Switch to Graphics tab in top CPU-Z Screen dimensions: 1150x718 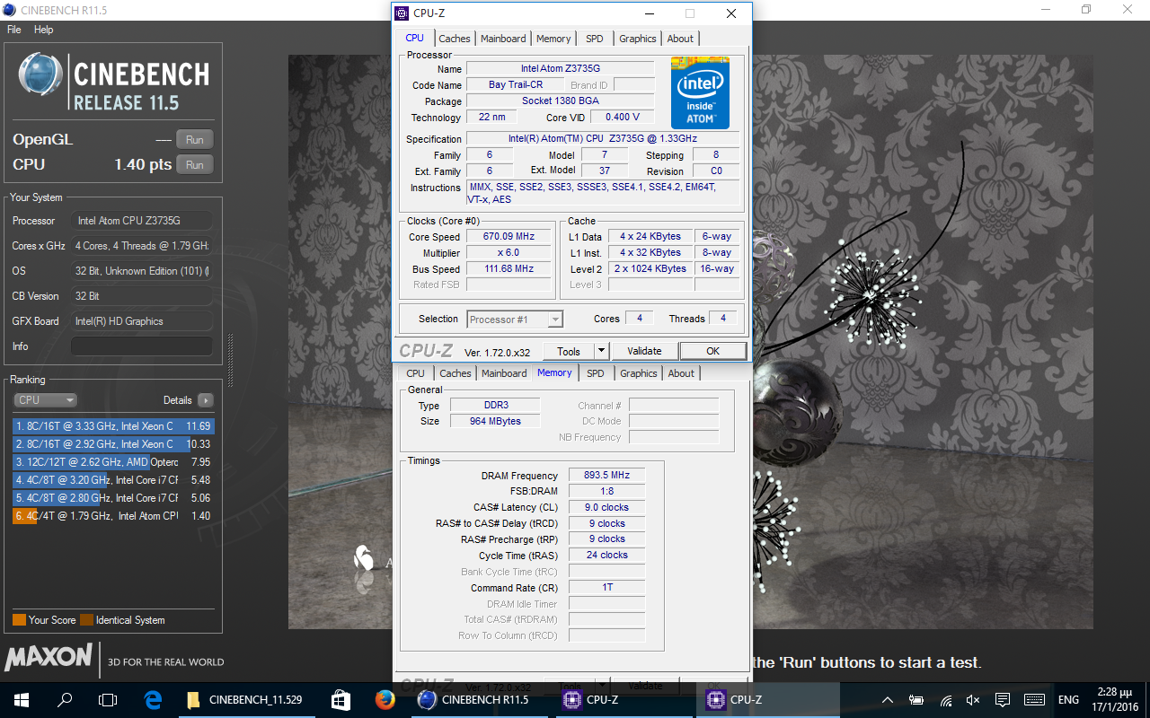[x=638, y=39]
